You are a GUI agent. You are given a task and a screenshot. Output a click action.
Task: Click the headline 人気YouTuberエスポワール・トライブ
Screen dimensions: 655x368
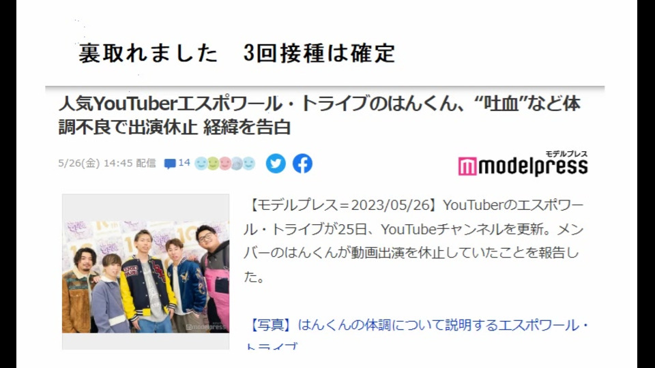tap(319, 104)
